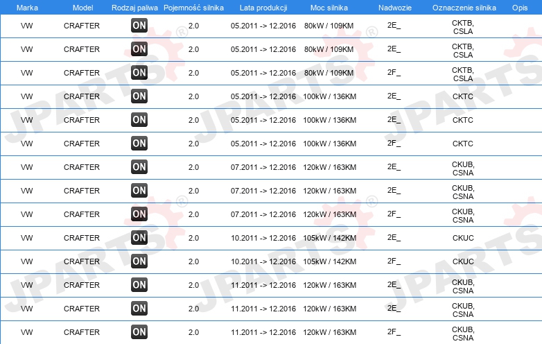Click CKUC engine code in 2F_ row
Image resolution: width=542 pixels, height=344 pixels.
tap(463, 261)
